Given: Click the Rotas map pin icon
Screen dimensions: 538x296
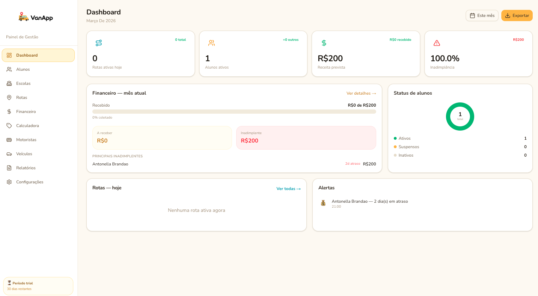Looking at the screenshot, I should tap(9, 97).
